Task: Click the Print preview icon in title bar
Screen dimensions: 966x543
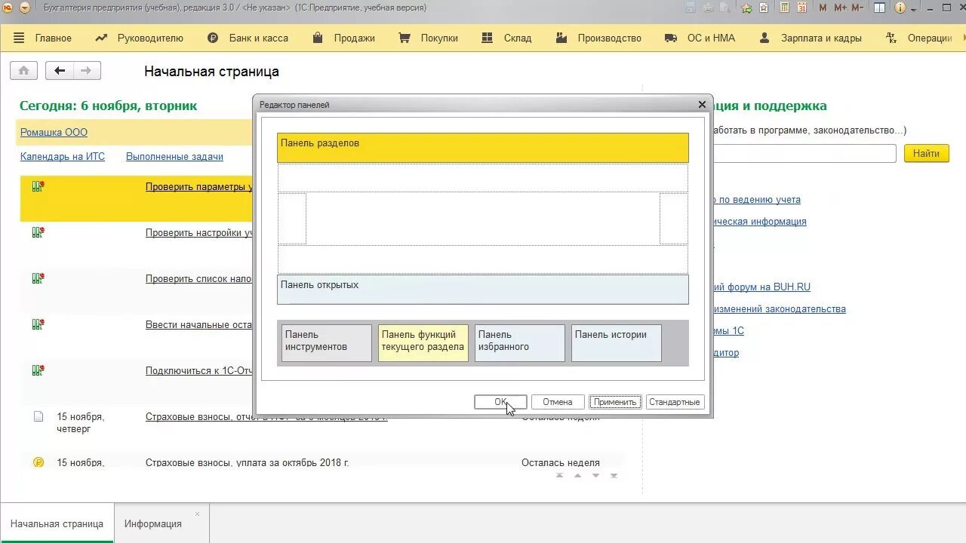Action: coord(725,8)
